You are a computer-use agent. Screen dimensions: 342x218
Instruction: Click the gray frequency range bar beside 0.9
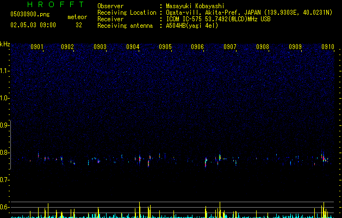pyautogui.click(x=11, y=144)
